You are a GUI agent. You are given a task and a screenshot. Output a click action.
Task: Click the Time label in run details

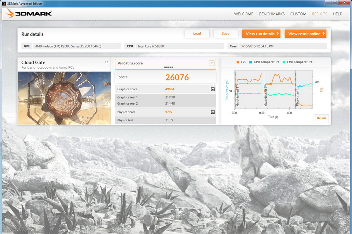coord(233,46)
